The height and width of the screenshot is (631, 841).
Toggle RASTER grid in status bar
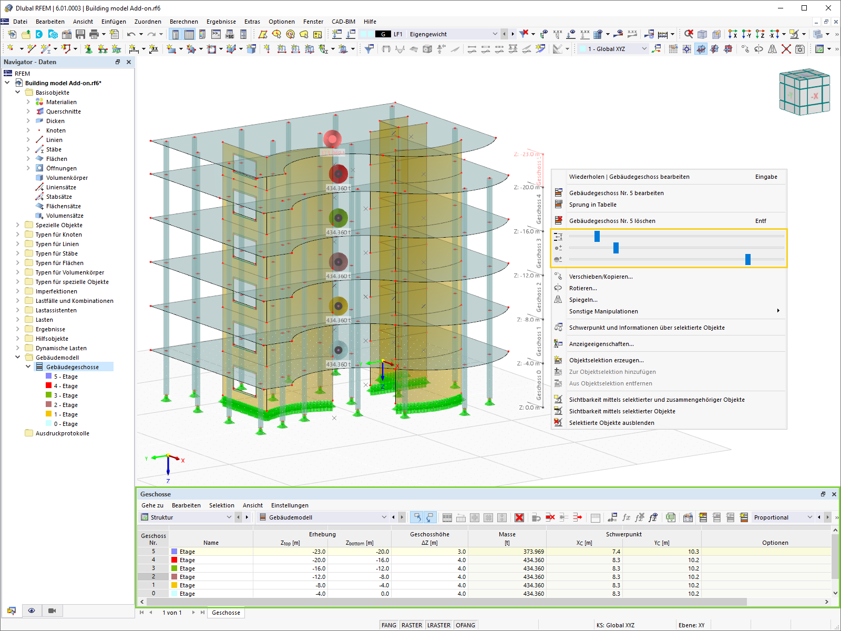tap(412, 625)
